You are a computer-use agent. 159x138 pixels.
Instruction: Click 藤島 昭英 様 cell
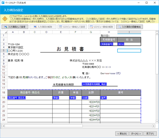click(16, 61)
